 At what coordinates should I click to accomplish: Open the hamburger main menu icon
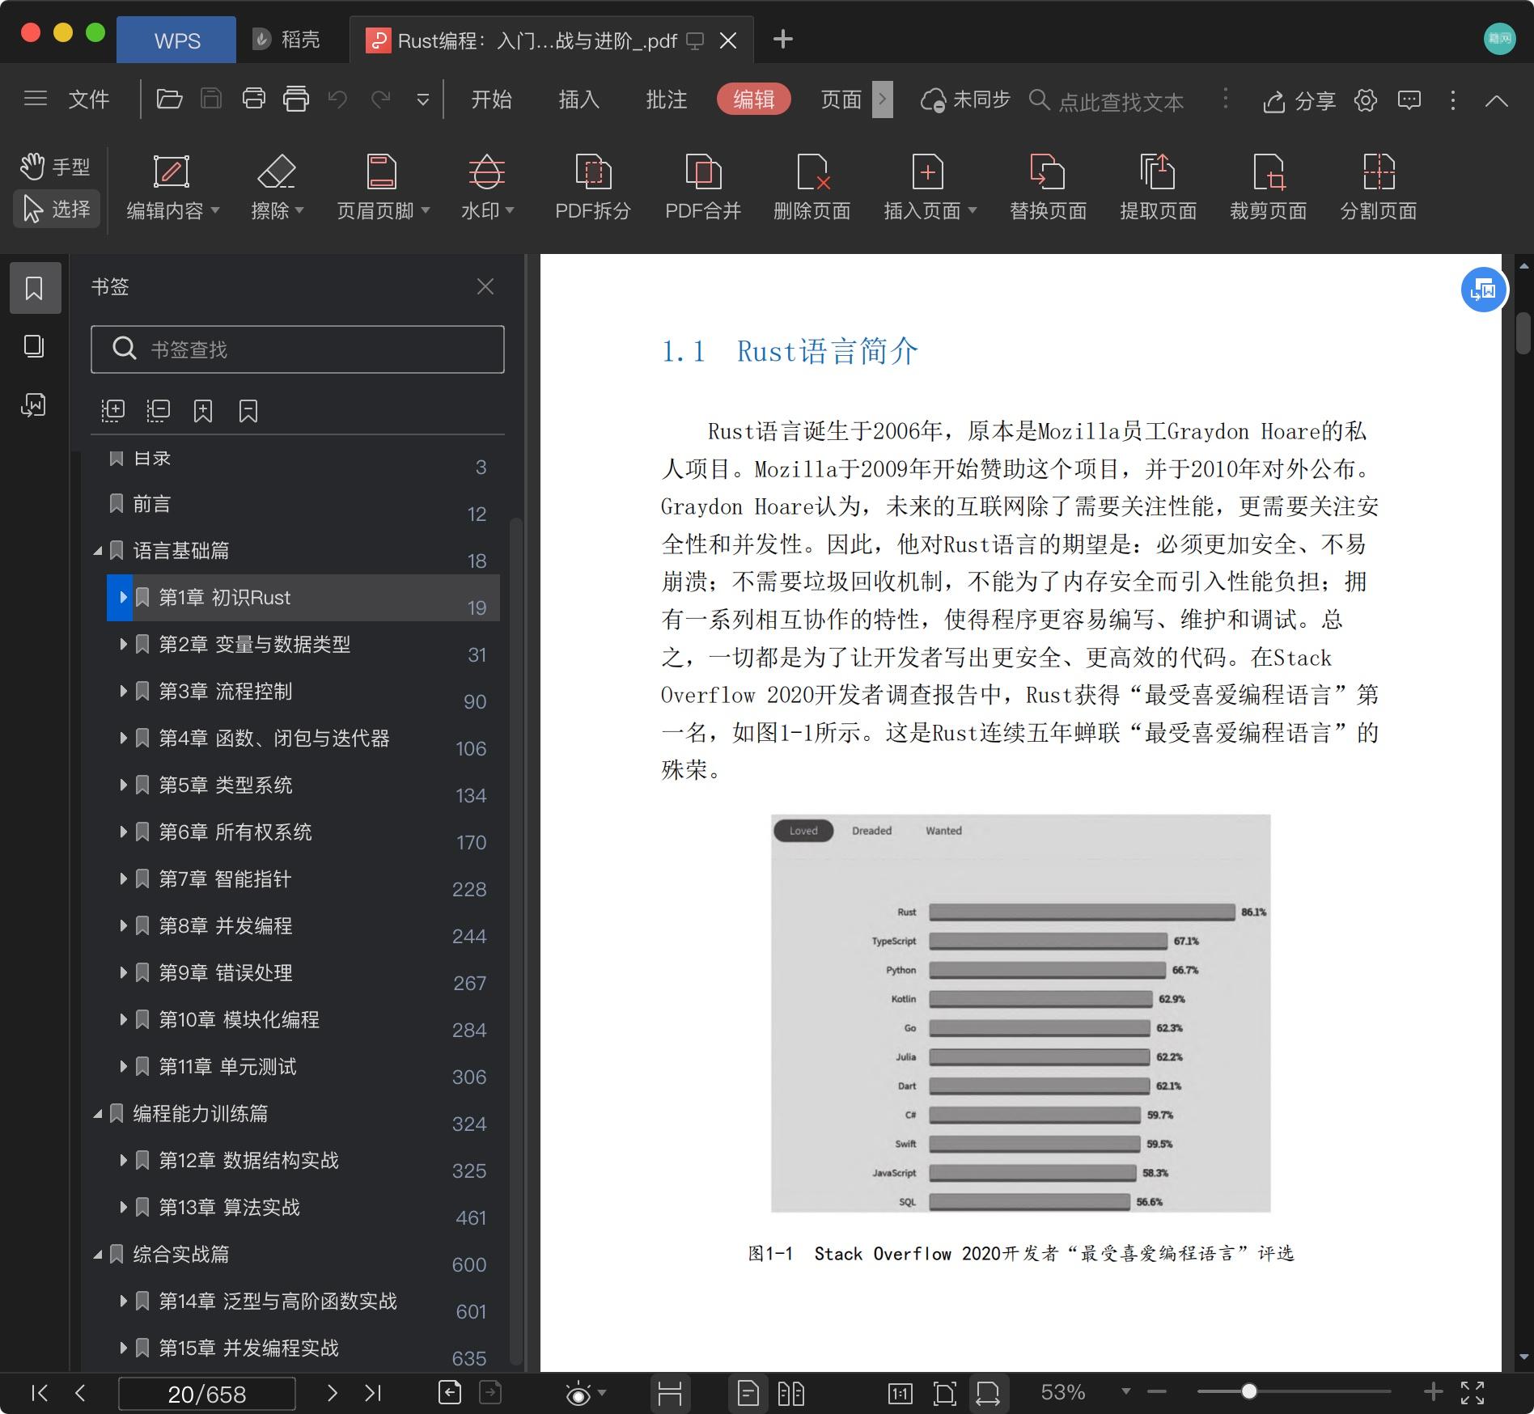(x=36, y=99)
